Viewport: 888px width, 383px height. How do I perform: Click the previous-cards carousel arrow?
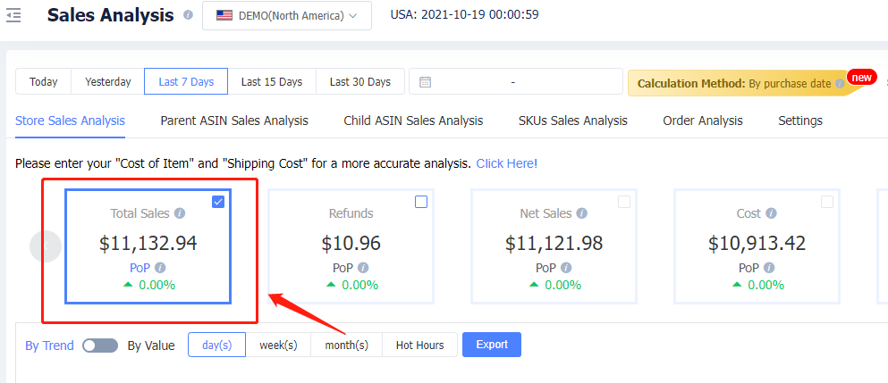point(46,246)
